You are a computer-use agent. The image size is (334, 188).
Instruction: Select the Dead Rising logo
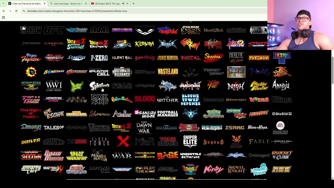(x=212, y=128)
